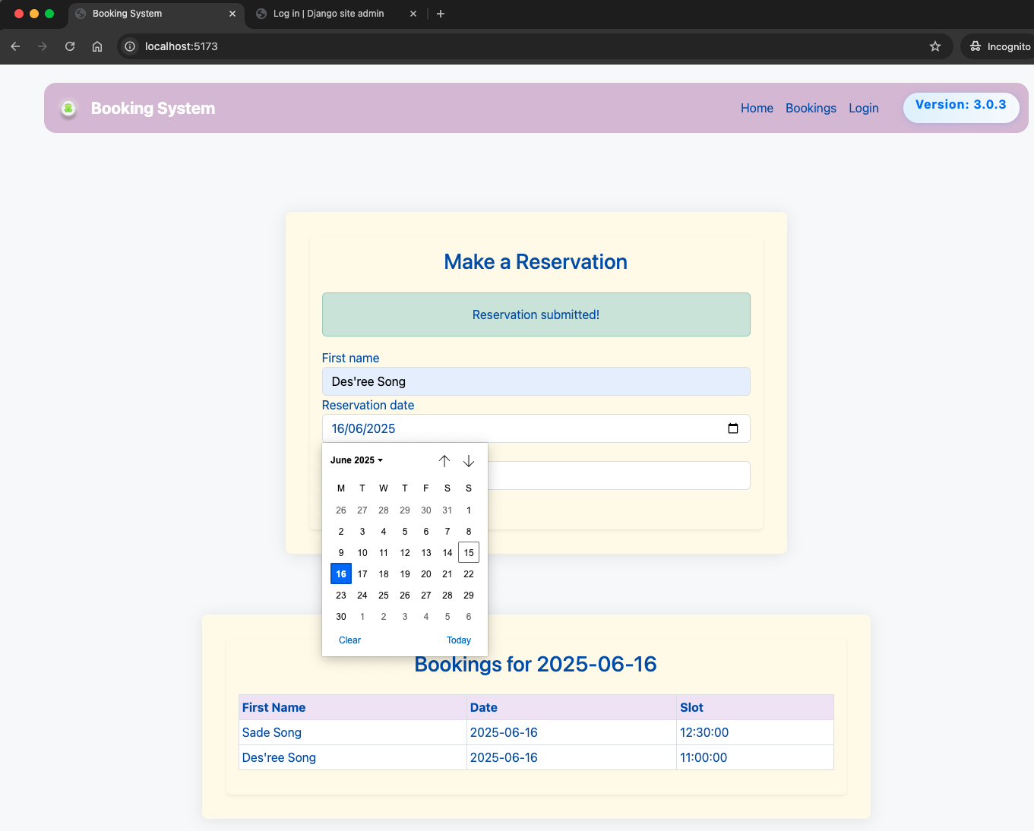
Task: Bookmark page with the star icon
Action: coord(935,46)
